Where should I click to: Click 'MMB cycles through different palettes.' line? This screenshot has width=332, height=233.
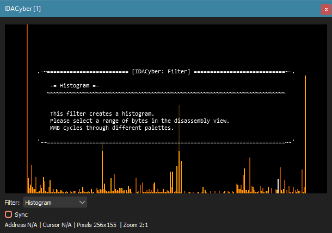[112, 128]
